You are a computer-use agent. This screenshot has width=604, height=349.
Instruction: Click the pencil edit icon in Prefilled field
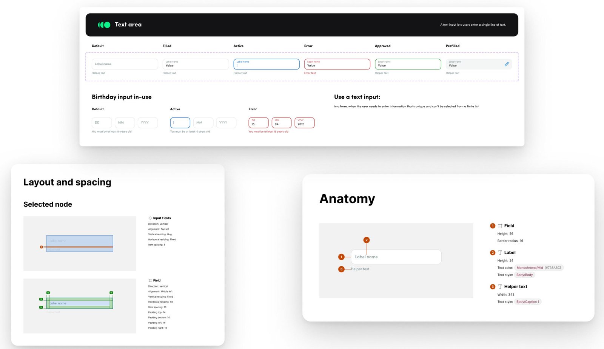(x=507, y=64)
